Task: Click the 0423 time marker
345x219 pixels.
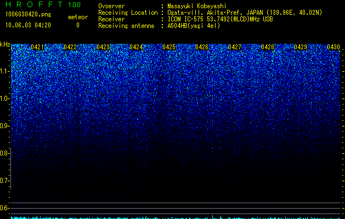Action: pos(103,47)
